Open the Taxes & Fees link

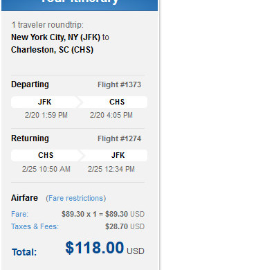[35, 226]
